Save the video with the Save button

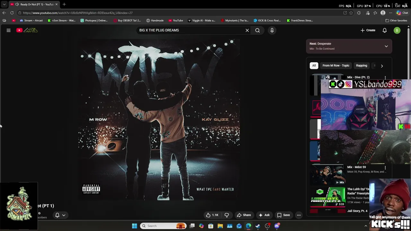click(x=284, y=215)
